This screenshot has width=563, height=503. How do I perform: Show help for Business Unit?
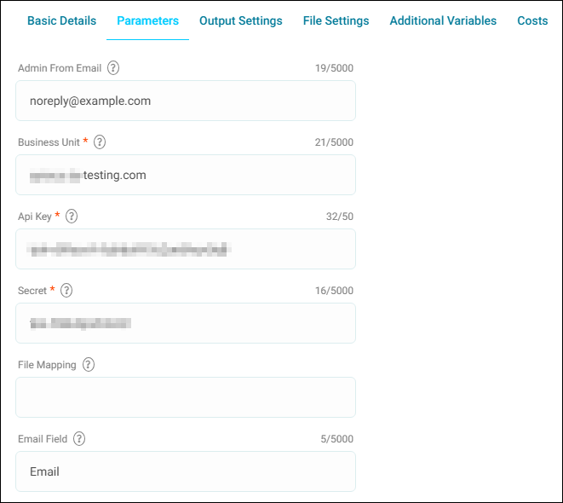[x=100, y=142]
